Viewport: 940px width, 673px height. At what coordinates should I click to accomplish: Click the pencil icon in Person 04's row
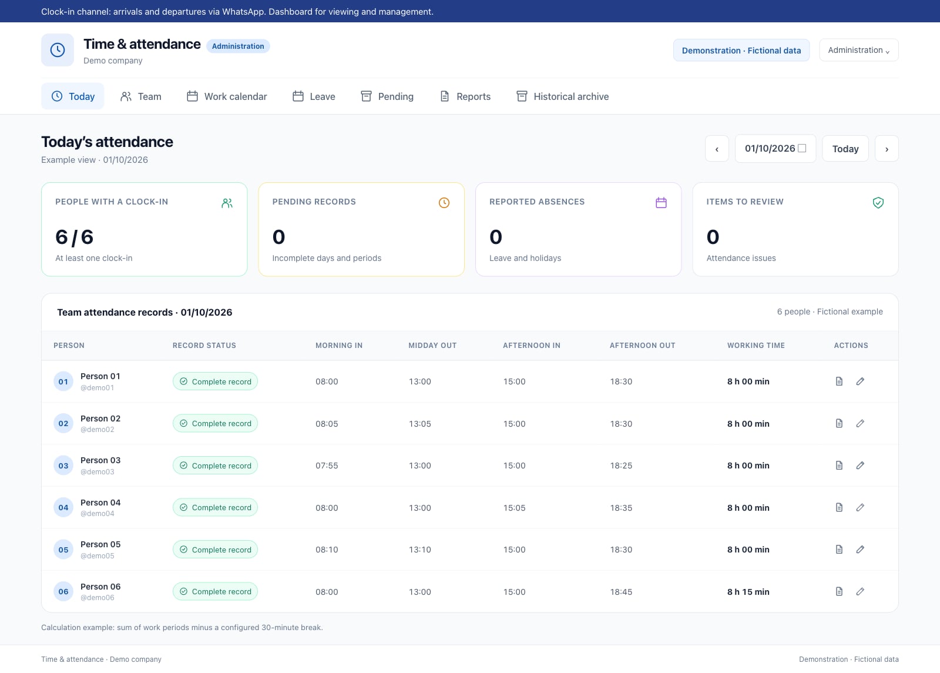[x=860, y=507]
